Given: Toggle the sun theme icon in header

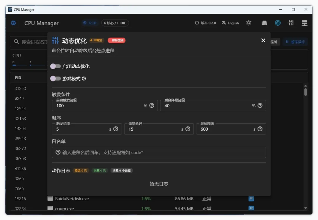Looking at the screenshot, I should (249, 23).
